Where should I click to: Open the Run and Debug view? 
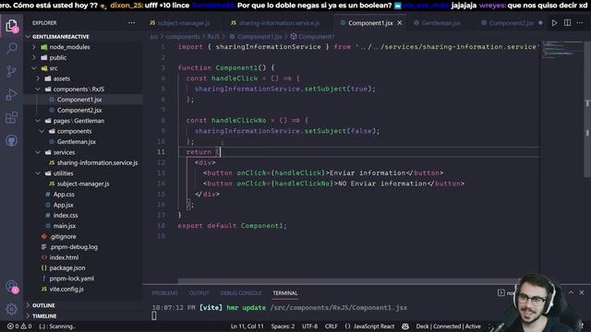[x=12, y=94]
